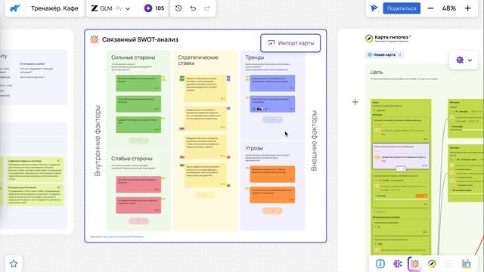Click the SWOT analysis logo icon
Screen dimensions: 484x272
tap(94, 39)
